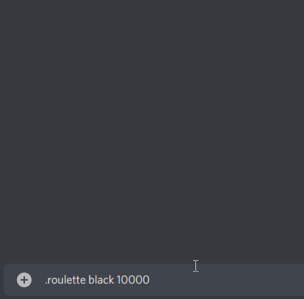304x299 pixels.
Task: Click the gap between plus icon and text
Action: click(38, 280)
